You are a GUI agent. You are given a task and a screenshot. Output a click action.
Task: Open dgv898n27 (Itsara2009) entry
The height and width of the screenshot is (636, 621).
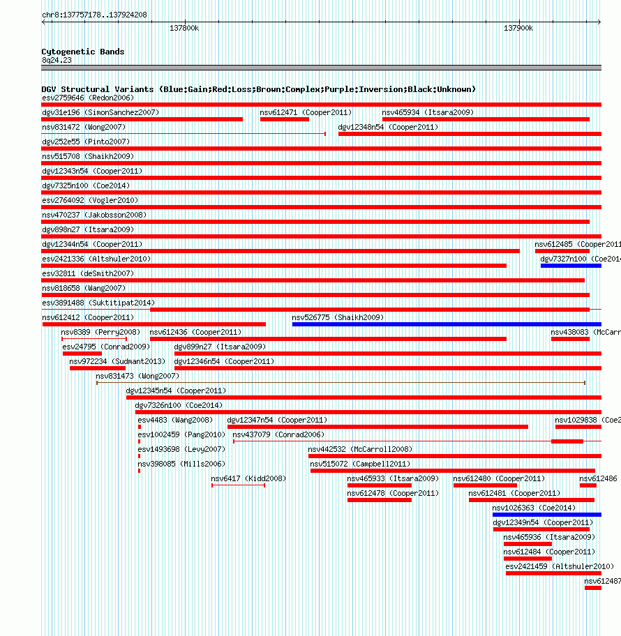coord(88,229)
